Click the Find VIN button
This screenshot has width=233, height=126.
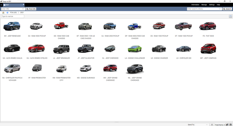(x=31, y=9)
